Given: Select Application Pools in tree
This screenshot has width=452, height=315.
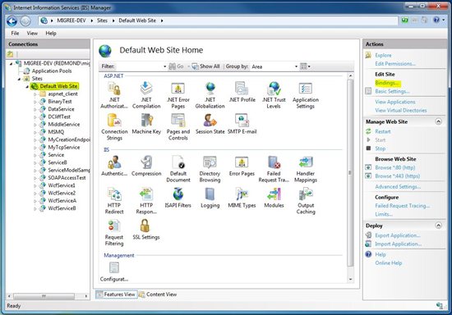Looking at the screenshot, I should (52, 71).
